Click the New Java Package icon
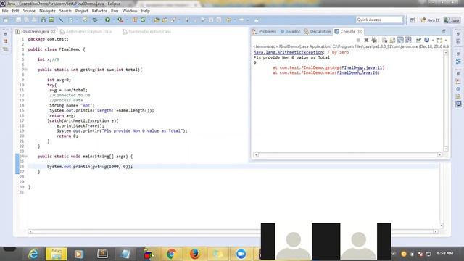The image size is (464, 261). (135, 20)
